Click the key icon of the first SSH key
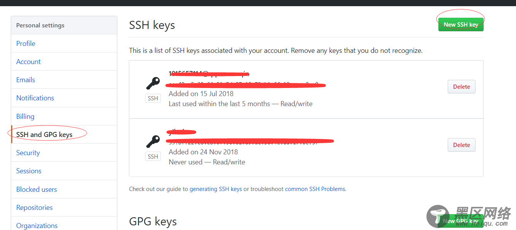 153,84
